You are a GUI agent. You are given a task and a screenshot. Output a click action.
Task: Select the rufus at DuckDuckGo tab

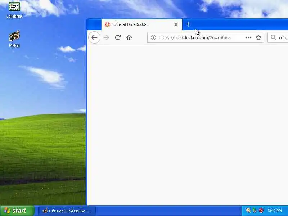click(141, 24)
